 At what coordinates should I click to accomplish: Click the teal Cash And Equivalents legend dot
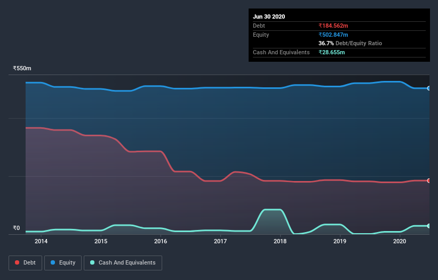click(92, 262)
